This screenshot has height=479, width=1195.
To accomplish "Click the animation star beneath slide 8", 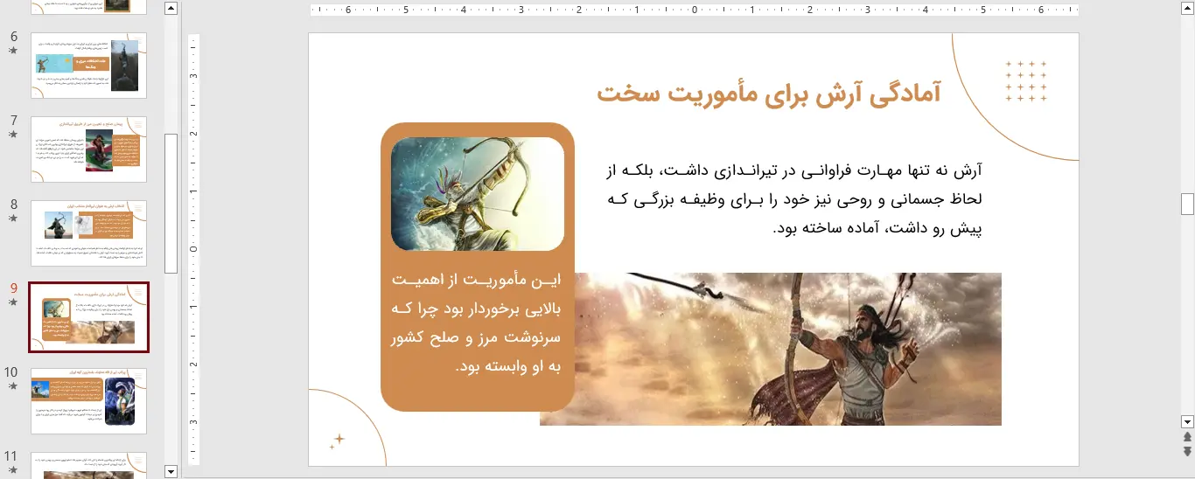I will (x=12, y=219).
